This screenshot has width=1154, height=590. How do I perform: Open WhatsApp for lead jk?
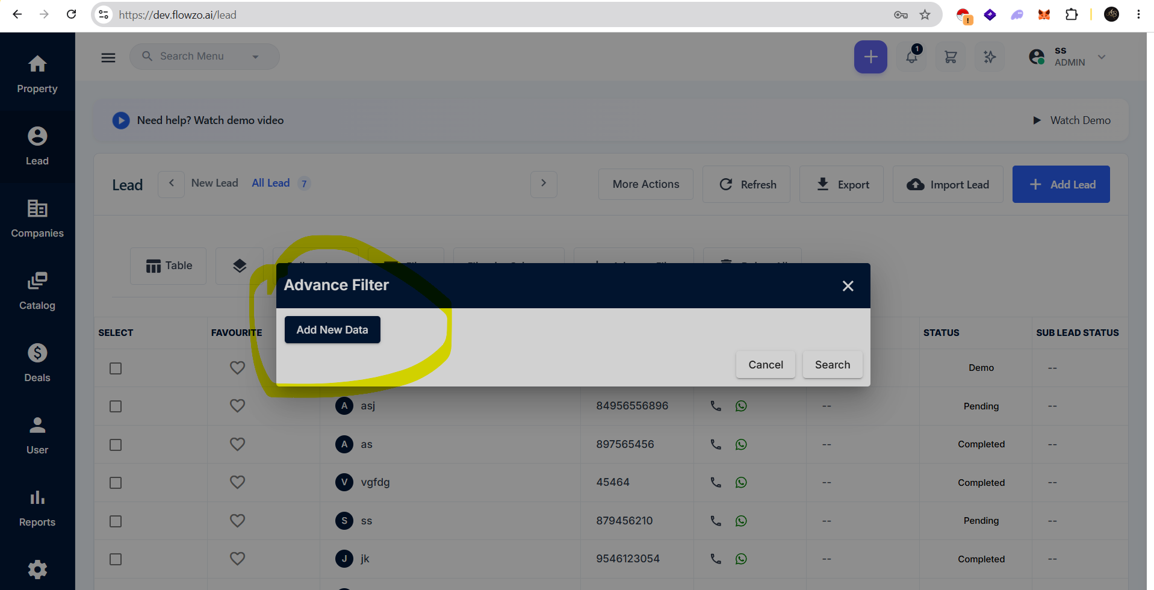[741, 559]
